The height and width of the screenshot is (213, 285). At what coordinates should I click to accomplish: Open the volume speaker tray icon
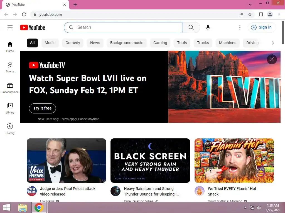259,208
